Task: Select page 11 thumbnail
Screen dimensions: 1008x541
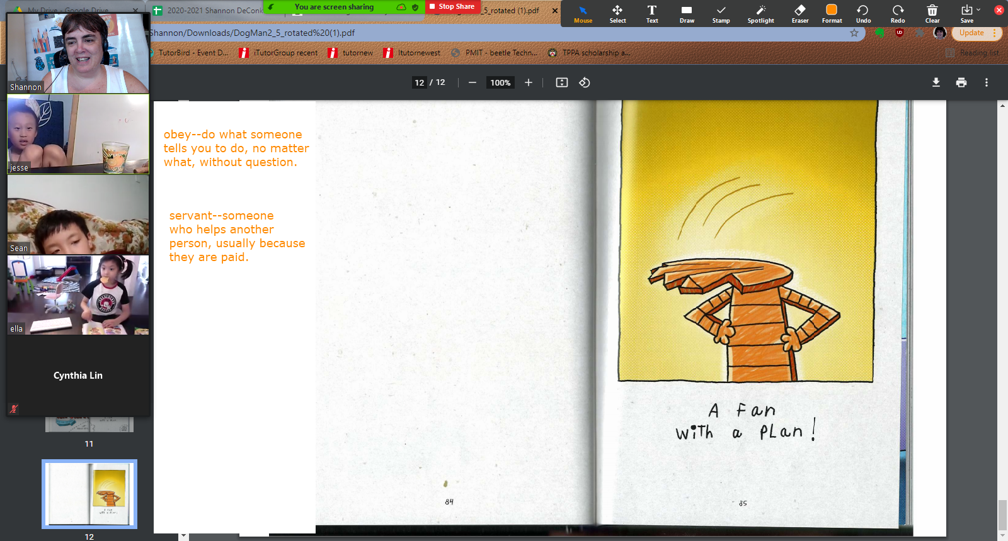Action: (x=89, y=425)
